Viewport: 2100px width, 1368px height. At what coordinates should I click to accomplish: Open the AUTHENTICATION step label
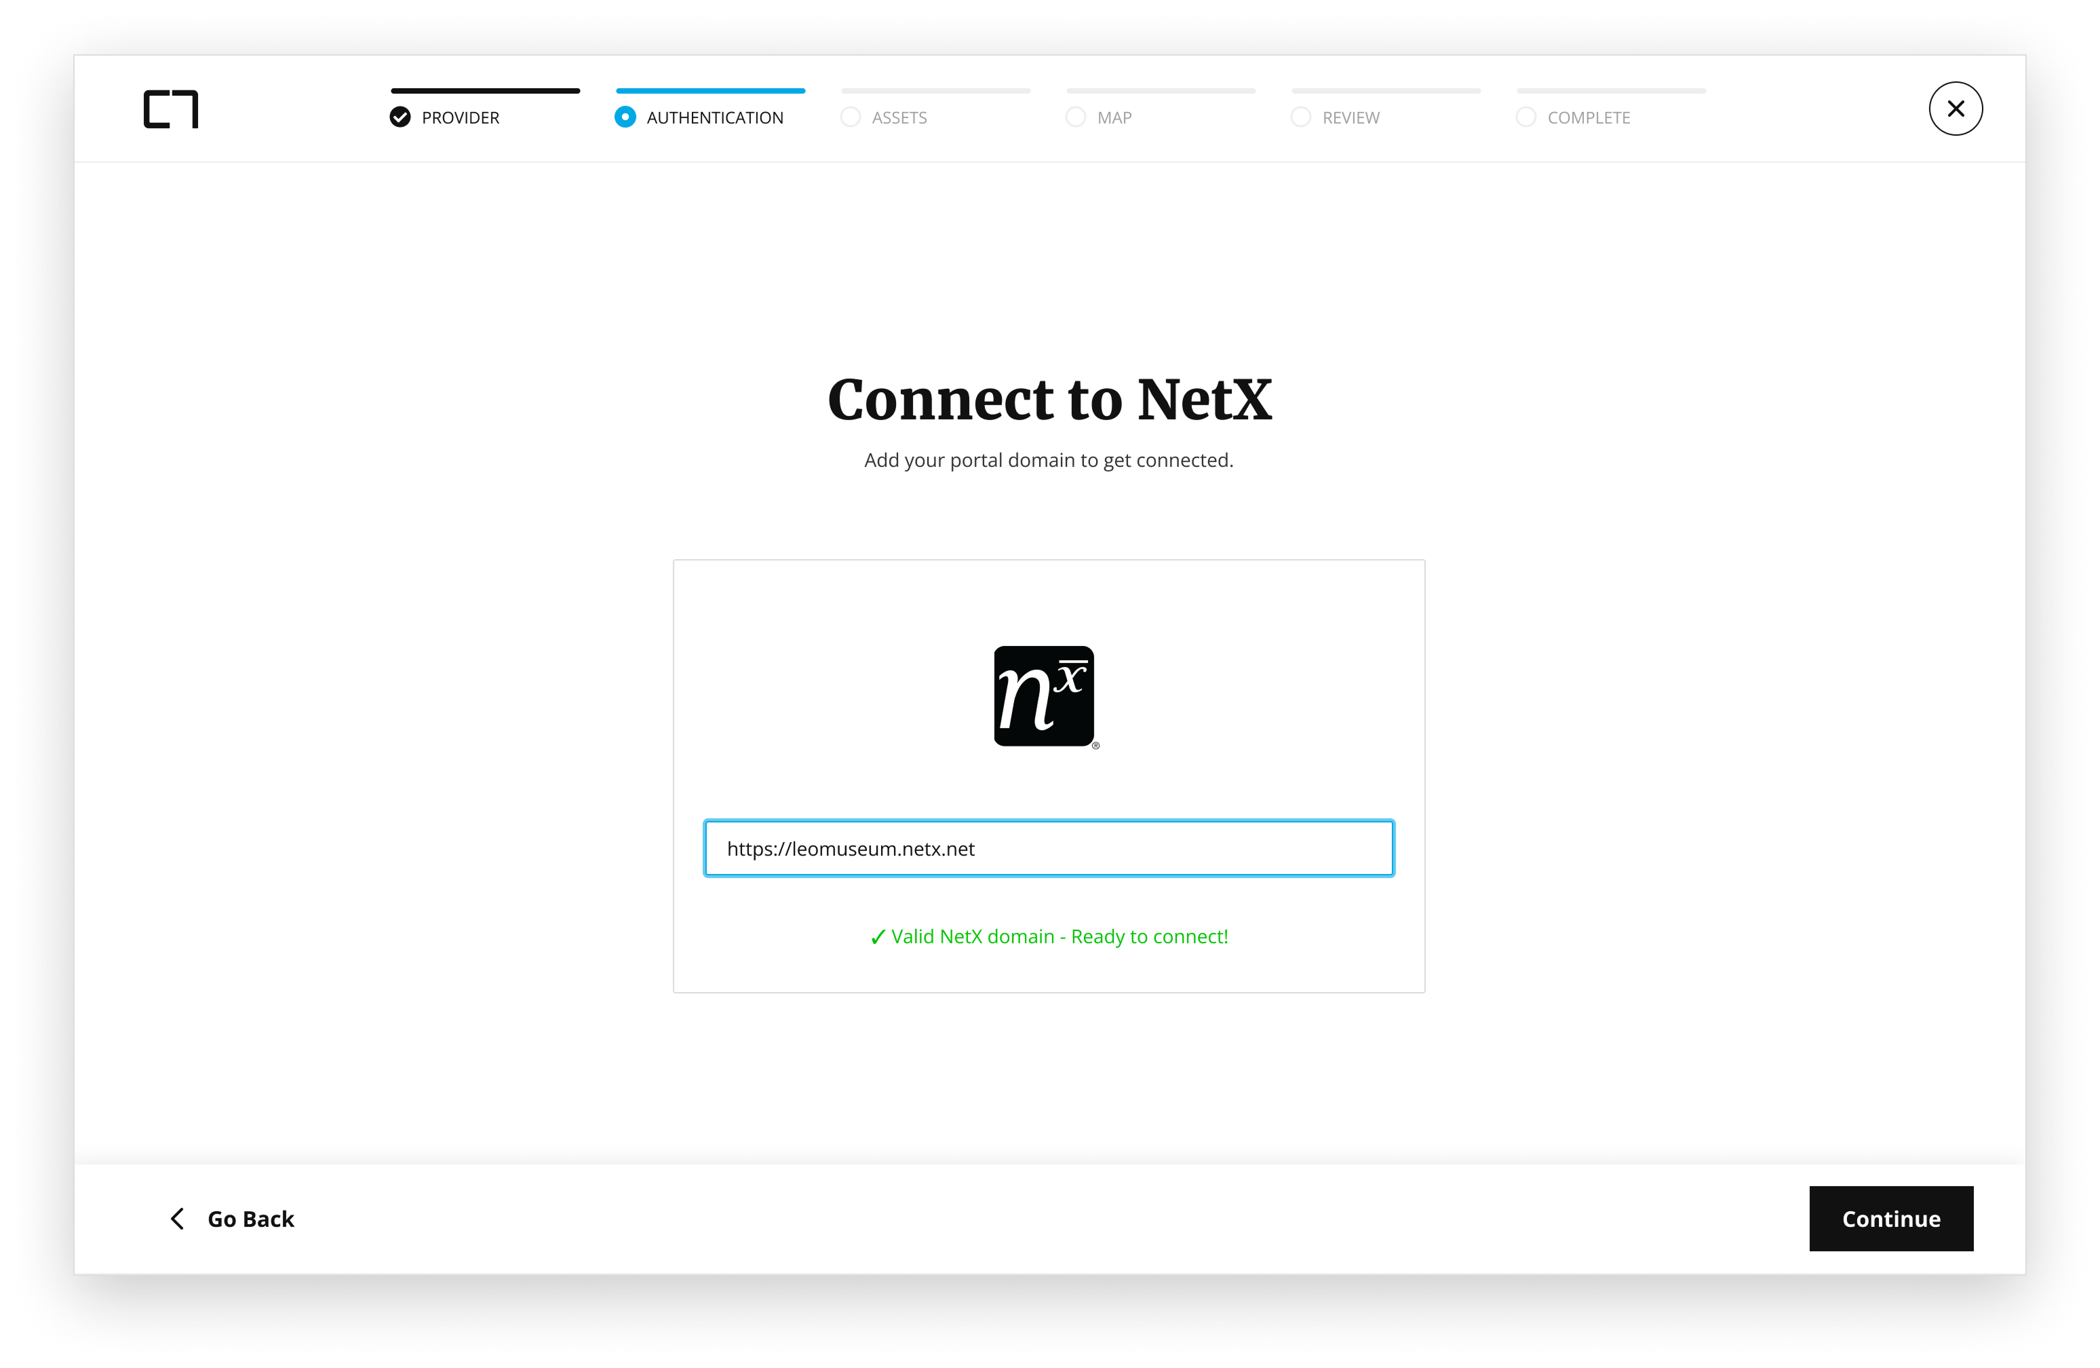tap(715, 118)
